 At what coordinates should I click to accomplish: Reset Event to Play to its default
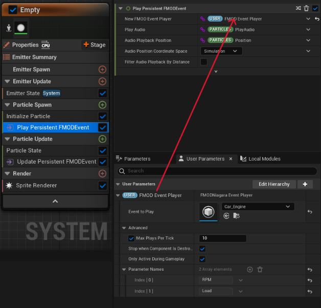(x=310, y=211)
